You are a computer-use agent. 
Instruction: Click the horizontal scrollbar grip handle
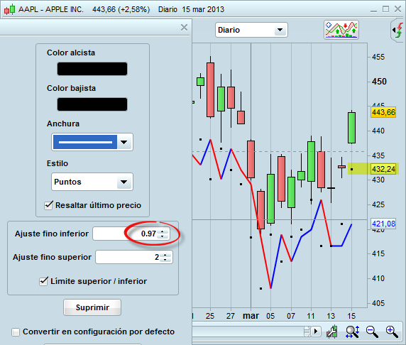(x=307, y=332)
